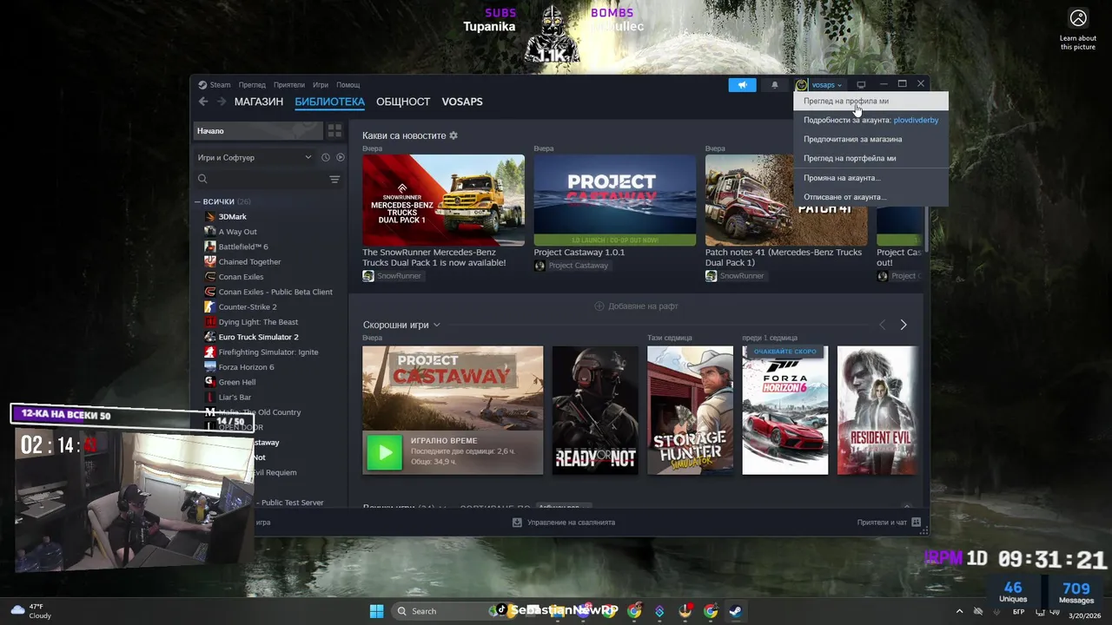Select Firefighting Simulator: Ignite in list
The height and width of the screenshot is (625, 1112).
[x=268, y=352]
